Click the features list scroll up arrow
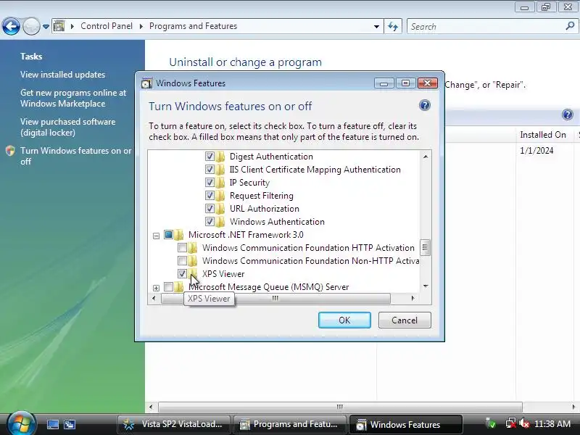Image resolution: width=580 pixels, height=435 pixels. click(x=426, y=157)
